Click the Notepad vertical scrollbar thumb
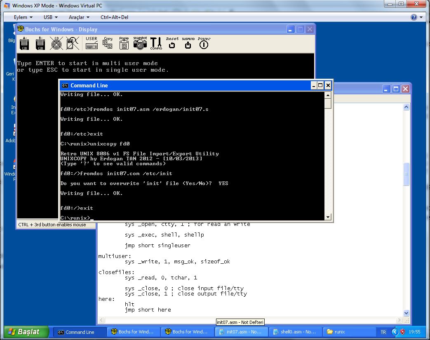430x340 pixels. tap(407, 174)
